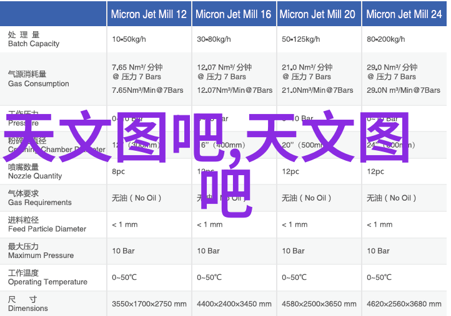Click 10 Bar under Jet Mill 12
The height and width of the screenshot is (316, 451).
pos(123,251)
